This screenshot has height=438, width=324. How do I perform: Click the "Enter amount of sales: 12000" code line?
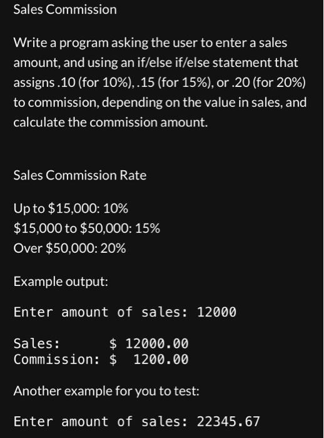tap(125, 312)
